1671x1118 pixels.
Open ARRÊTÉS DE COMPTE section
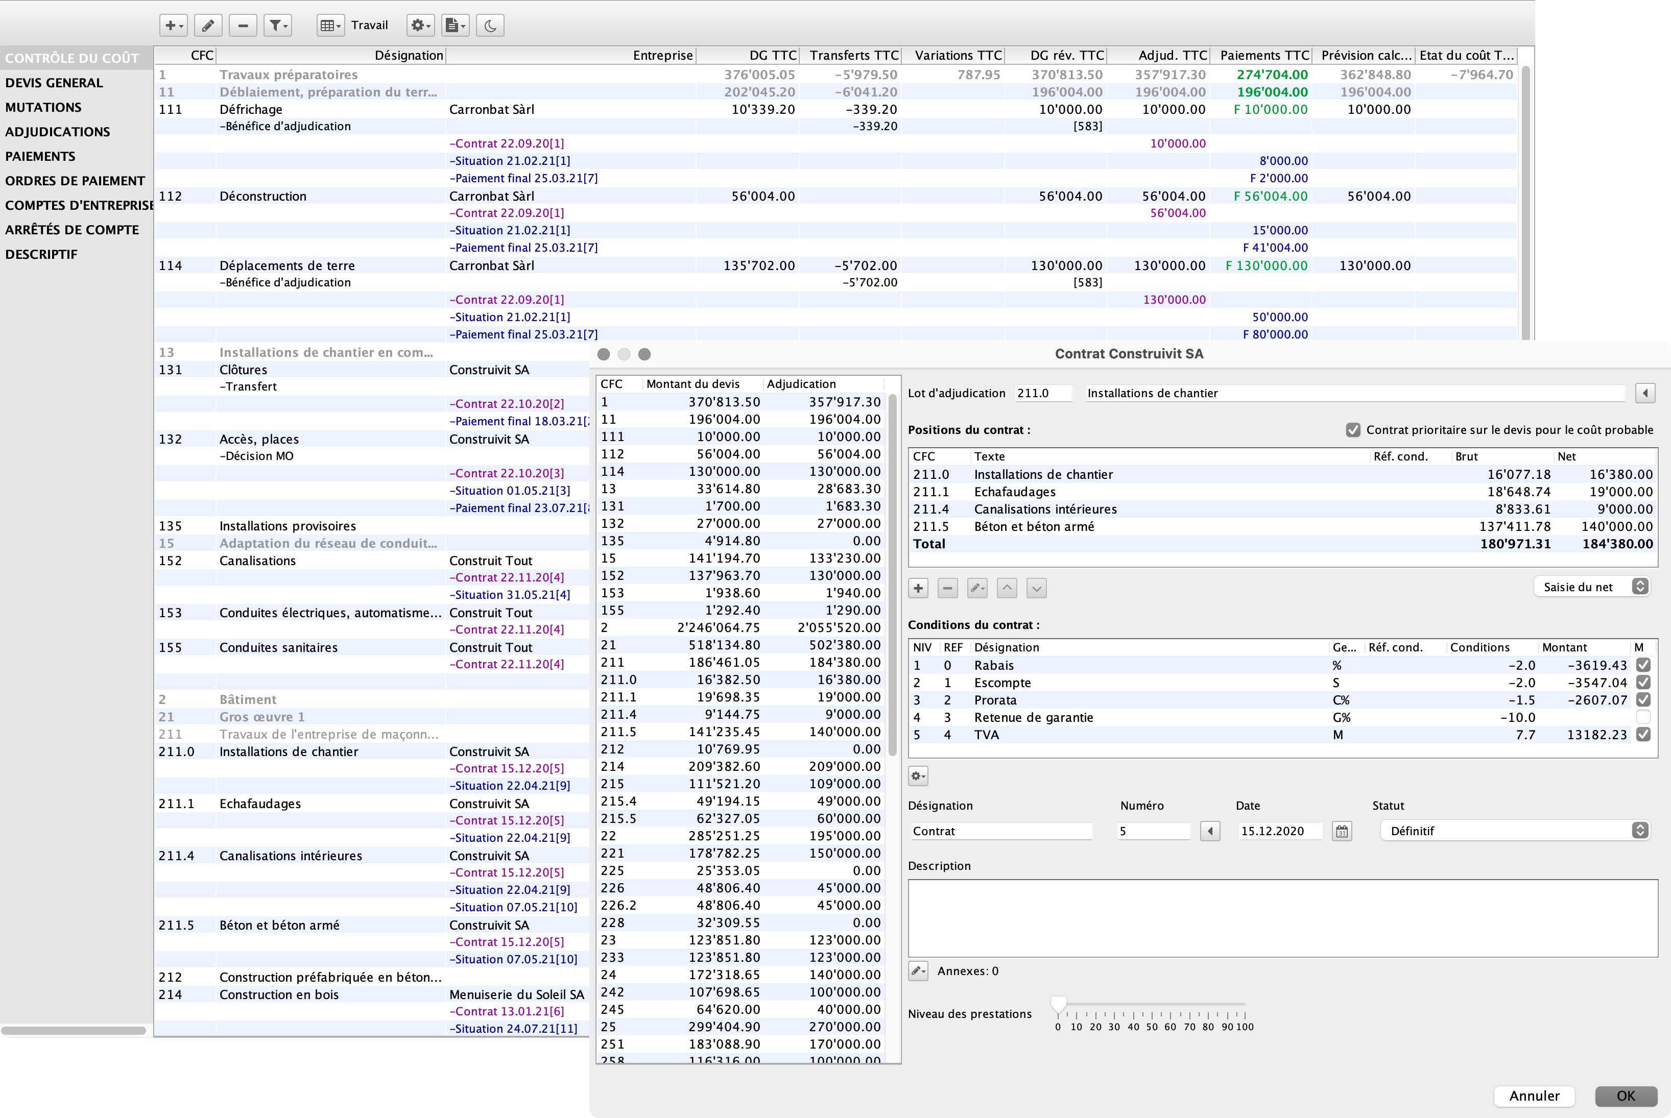[x=72, y=230]
